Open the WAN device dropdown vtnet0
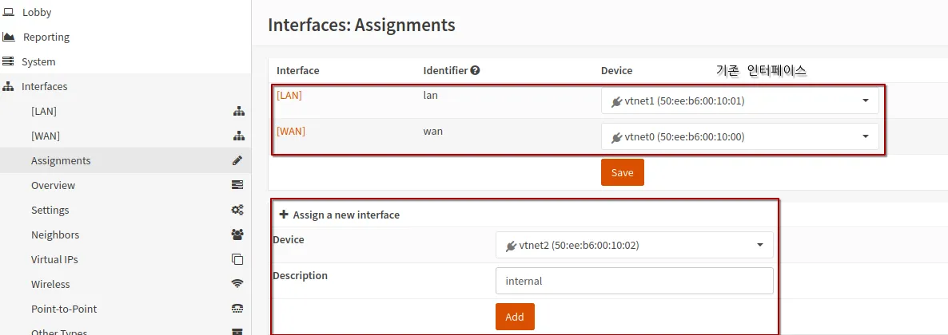Viewport: 948px width, 335px height. (739, 137)
